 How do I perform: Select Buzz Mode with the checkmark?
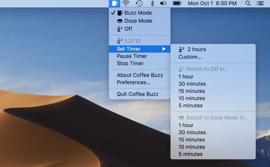pyautogui.click(x=140, y=13)
